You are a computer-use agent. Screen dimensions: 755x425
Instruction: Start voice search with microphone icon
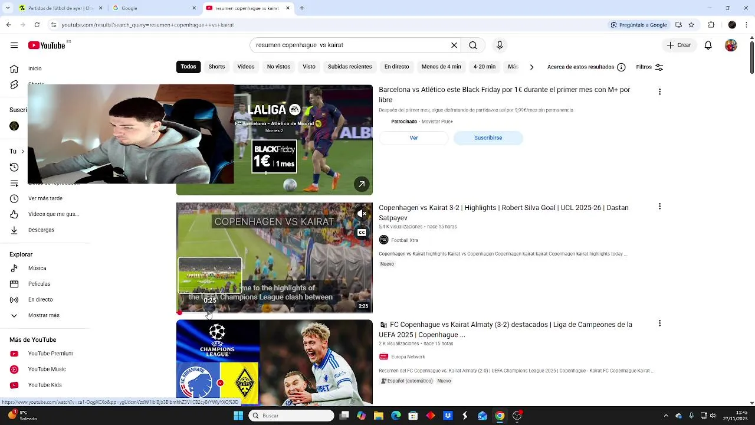coord(500,45)
